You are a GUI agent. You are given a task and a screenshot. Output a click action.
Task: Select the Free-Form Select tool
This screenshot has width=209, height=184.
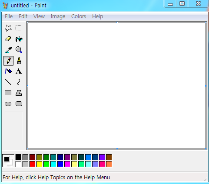(8, 28)
